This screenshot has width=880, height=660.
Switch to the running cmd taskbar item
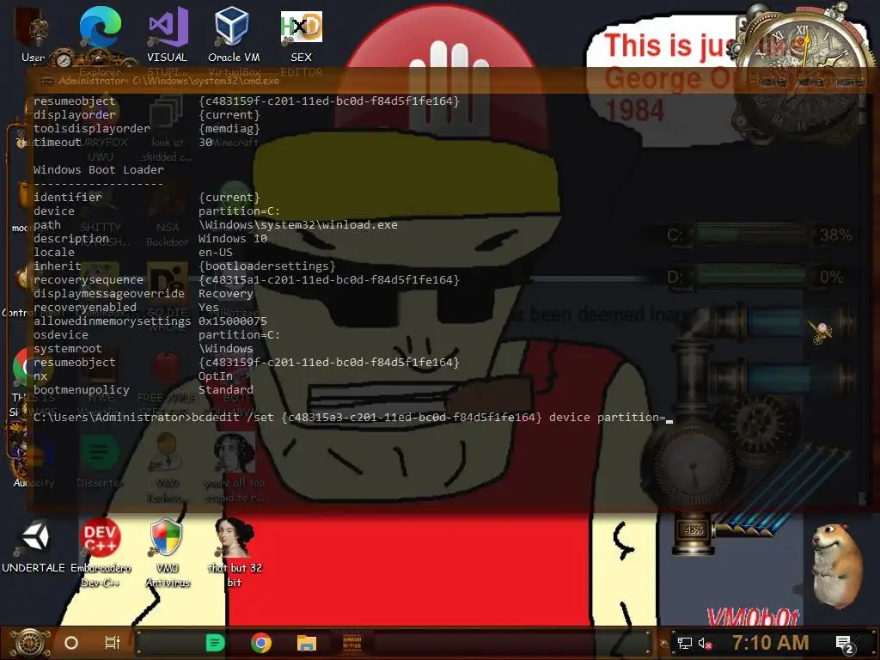point(351,643)
